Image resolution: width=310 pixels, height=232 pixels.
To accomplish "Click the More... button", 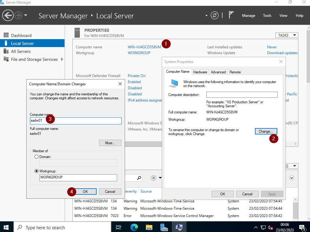I will click(110, 143).
